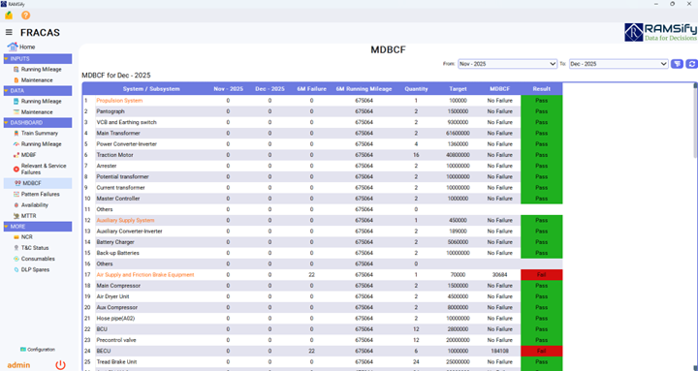
Task: Click the orange Auxiliary Supply System row name
Action: point(125,220)
